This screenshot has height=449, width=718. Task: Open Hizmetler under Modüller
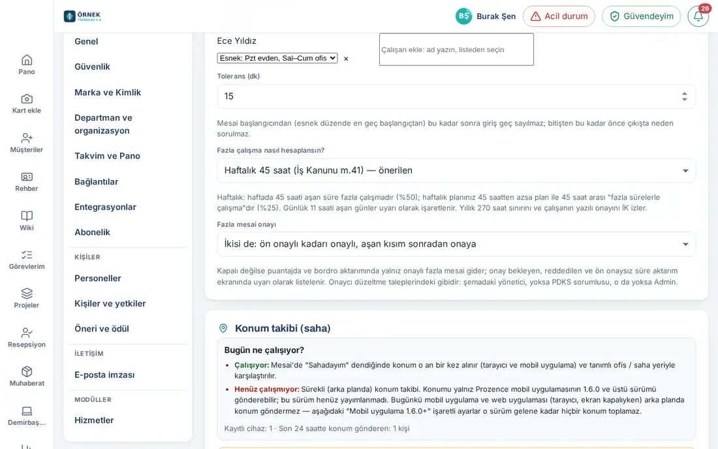pos(94,420)
